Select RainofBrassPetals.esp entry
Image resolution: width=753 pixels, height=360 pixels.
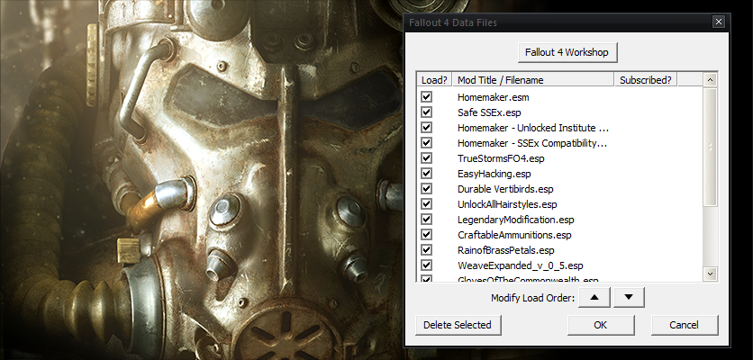[x=505, y=250]
